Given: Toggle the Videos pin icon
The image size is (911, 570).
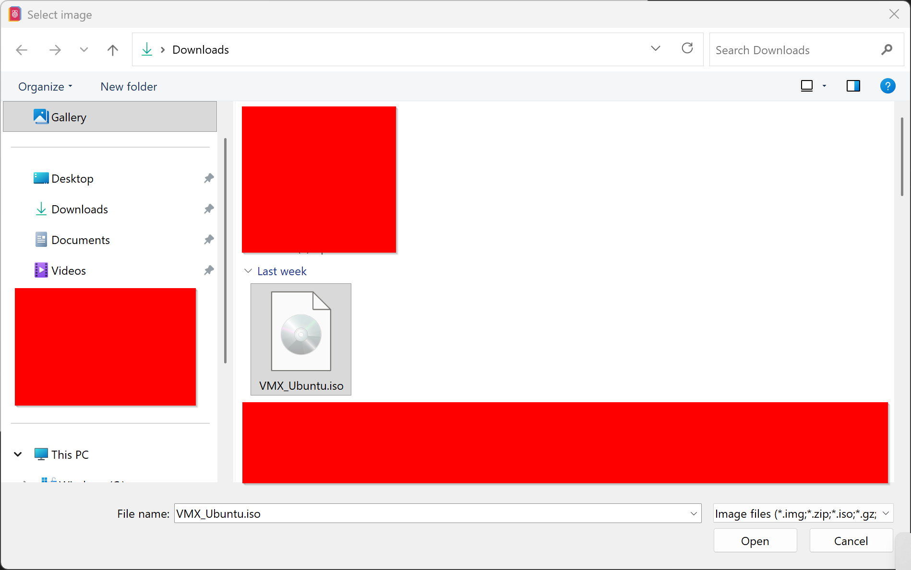Looking at the screenshot, I should coord(209,270).
